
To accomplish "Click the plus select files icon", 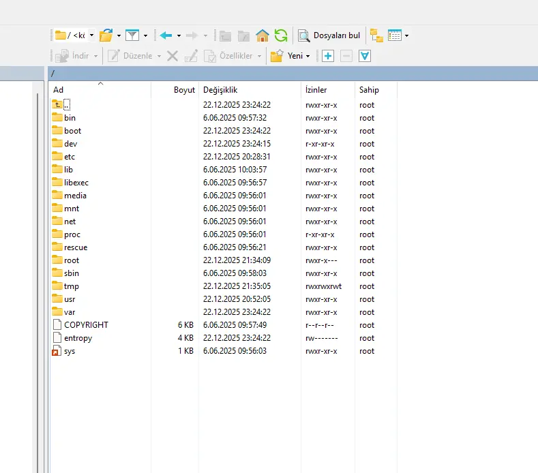I will pyautogui.click(x=328, y=56).
